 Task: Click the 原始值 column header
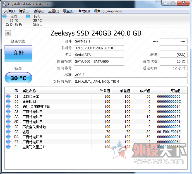pyautogui.click(x=167, y=91)
